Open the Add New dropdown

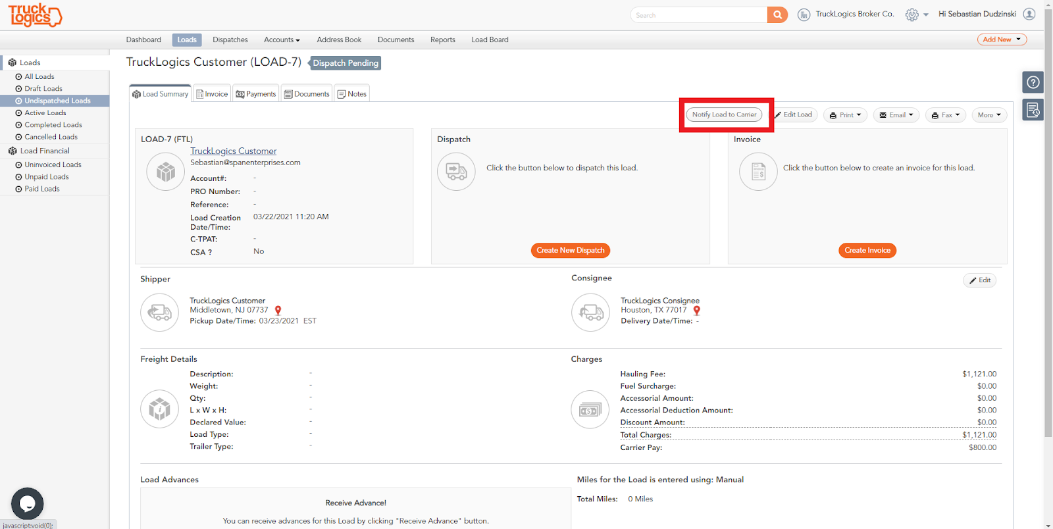tap(1002, 39)
